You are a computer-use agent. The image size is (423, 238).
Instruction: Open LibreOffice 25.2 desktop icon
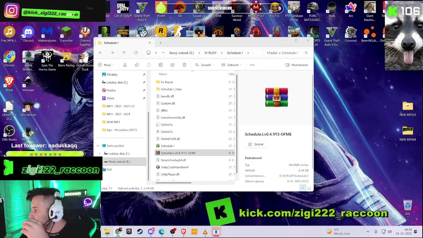click(9, 111)
